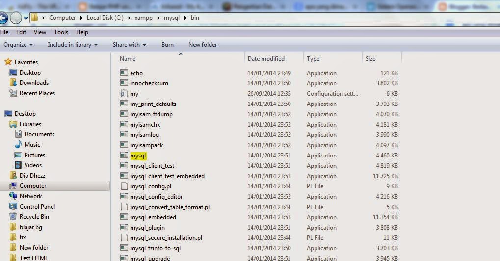Click the Pictures library icon
Screen dimensions: 500x261
coord(19,155)
